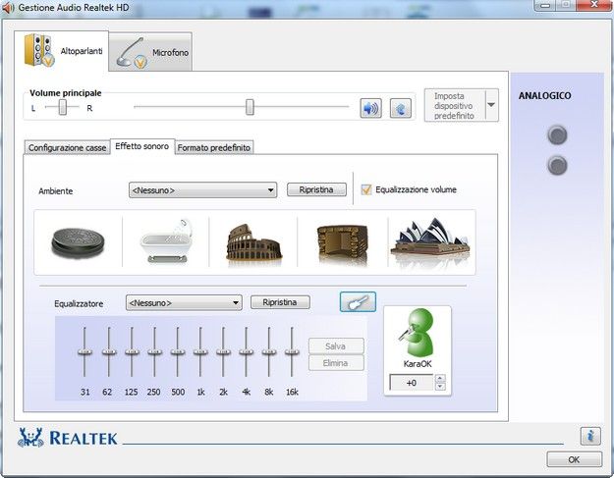Click the Elimina equalizer button

(336, 363)
